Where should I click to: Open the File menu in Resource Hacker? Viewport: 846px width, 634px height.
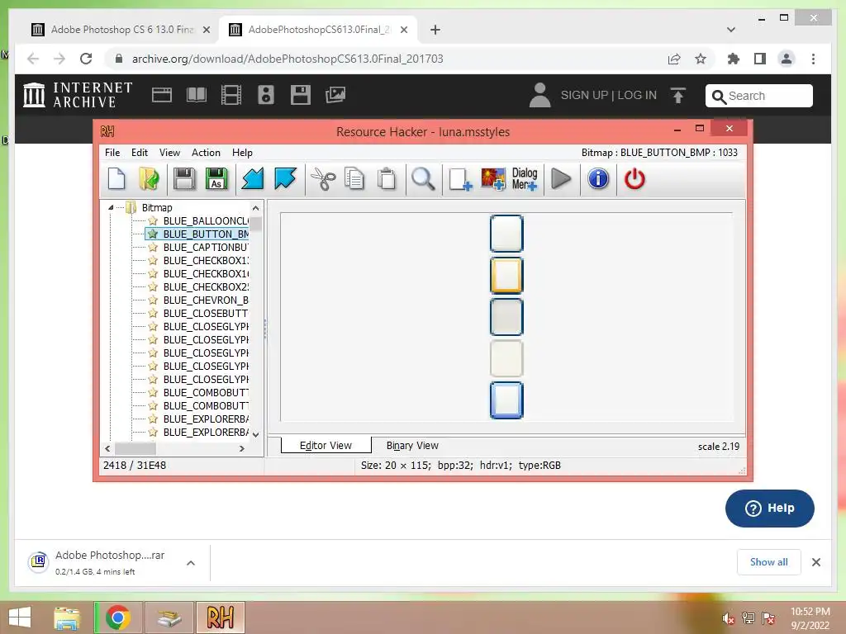[112, 153]
